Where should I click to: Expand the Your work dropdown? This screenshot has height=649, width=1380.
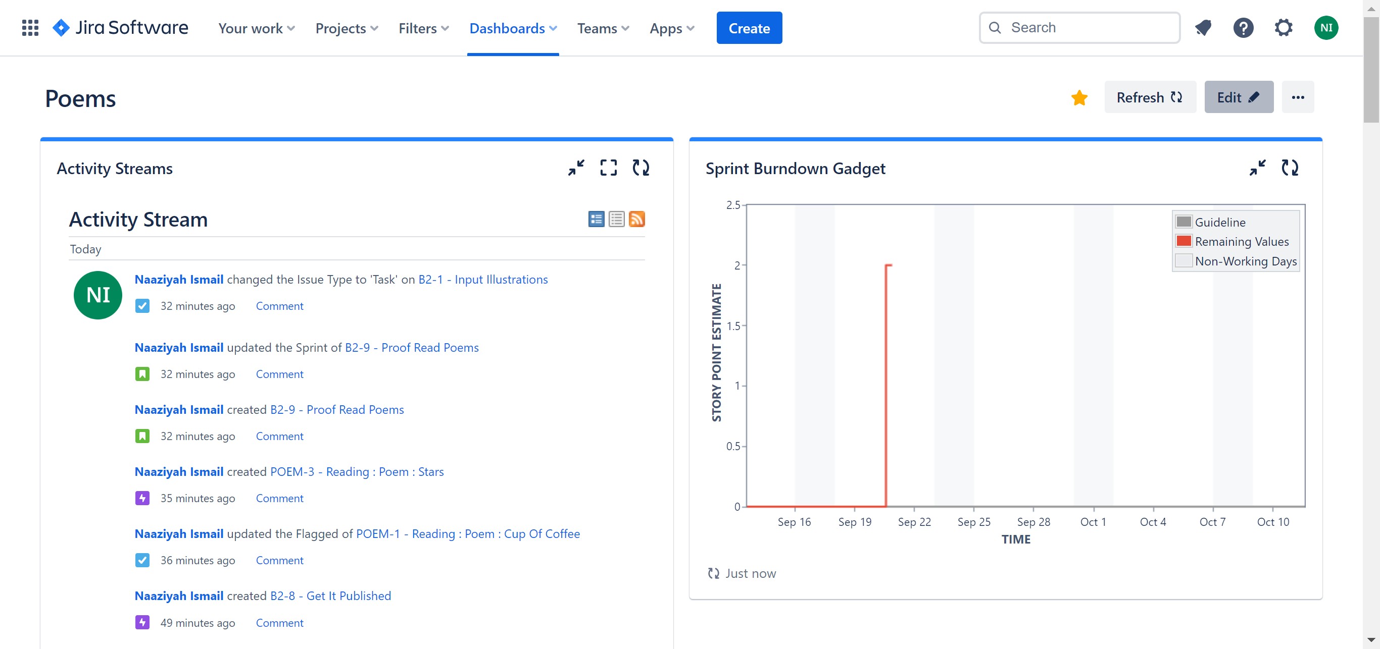(x=256, y=28)
